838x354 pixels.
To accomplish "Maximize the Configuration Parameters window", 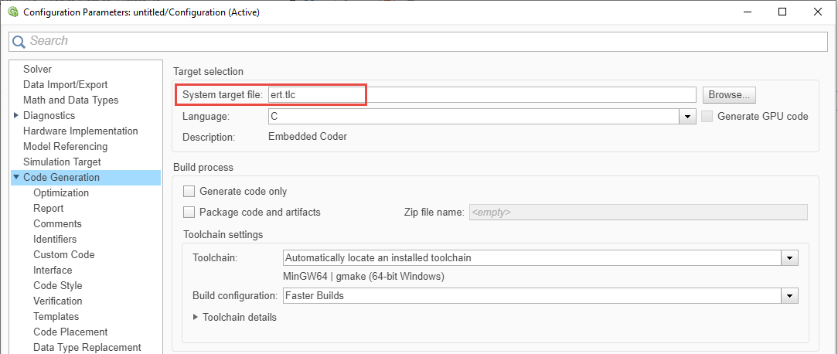I will coord(782,12).
